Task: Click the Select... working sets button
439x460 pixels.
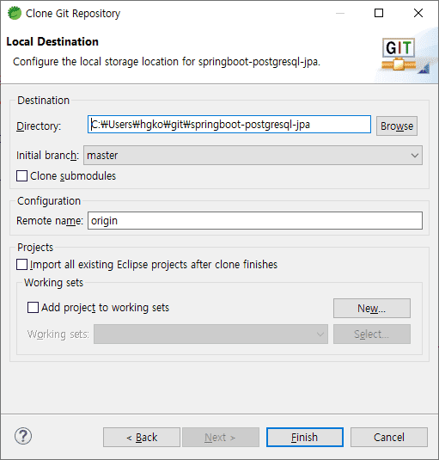Action: (372, 334)
